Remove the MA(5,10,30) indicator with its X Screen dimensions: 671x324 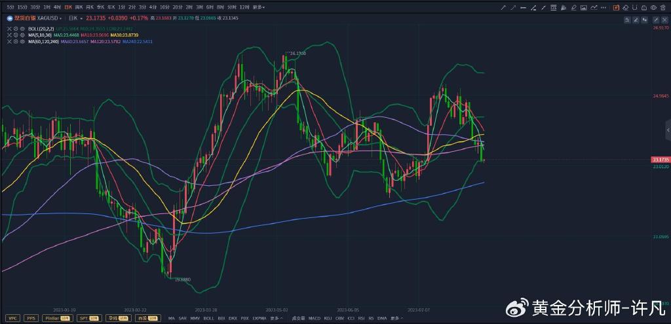pos(10,35)
